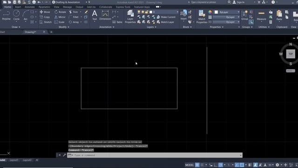Open the Layout1 tab
The width and height of the screenshot is (298, 168).
click(14, 160)
